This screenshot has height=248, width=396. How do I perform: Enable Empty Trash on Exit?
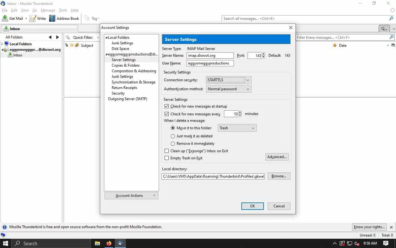click(x=166, y=158)
